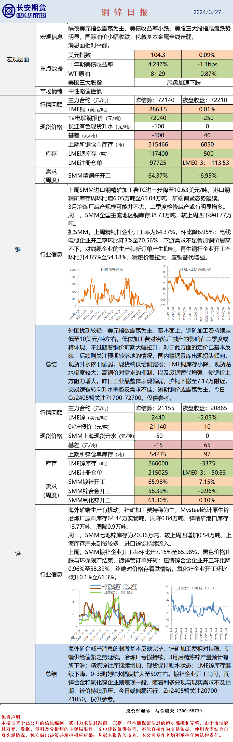The width and height of the screenshot is (233, 742).
Task: Select the 尾盘加速下跌 cell
Action: click(184, 83)
